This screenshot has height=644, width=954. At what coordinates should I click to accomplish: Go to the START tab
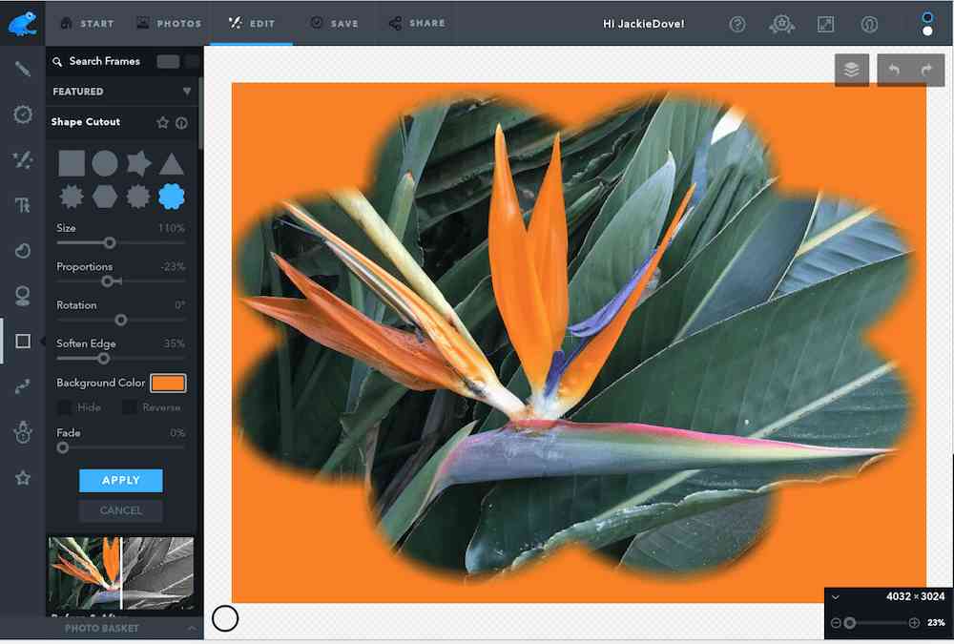[x=88, y=24]
